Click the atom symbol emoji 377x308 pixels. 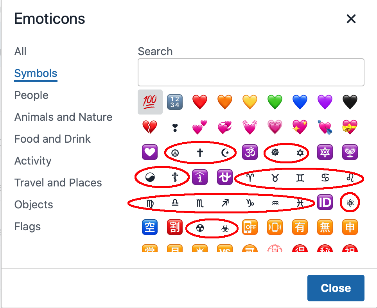pyautogui.click(x=350, y=202)
